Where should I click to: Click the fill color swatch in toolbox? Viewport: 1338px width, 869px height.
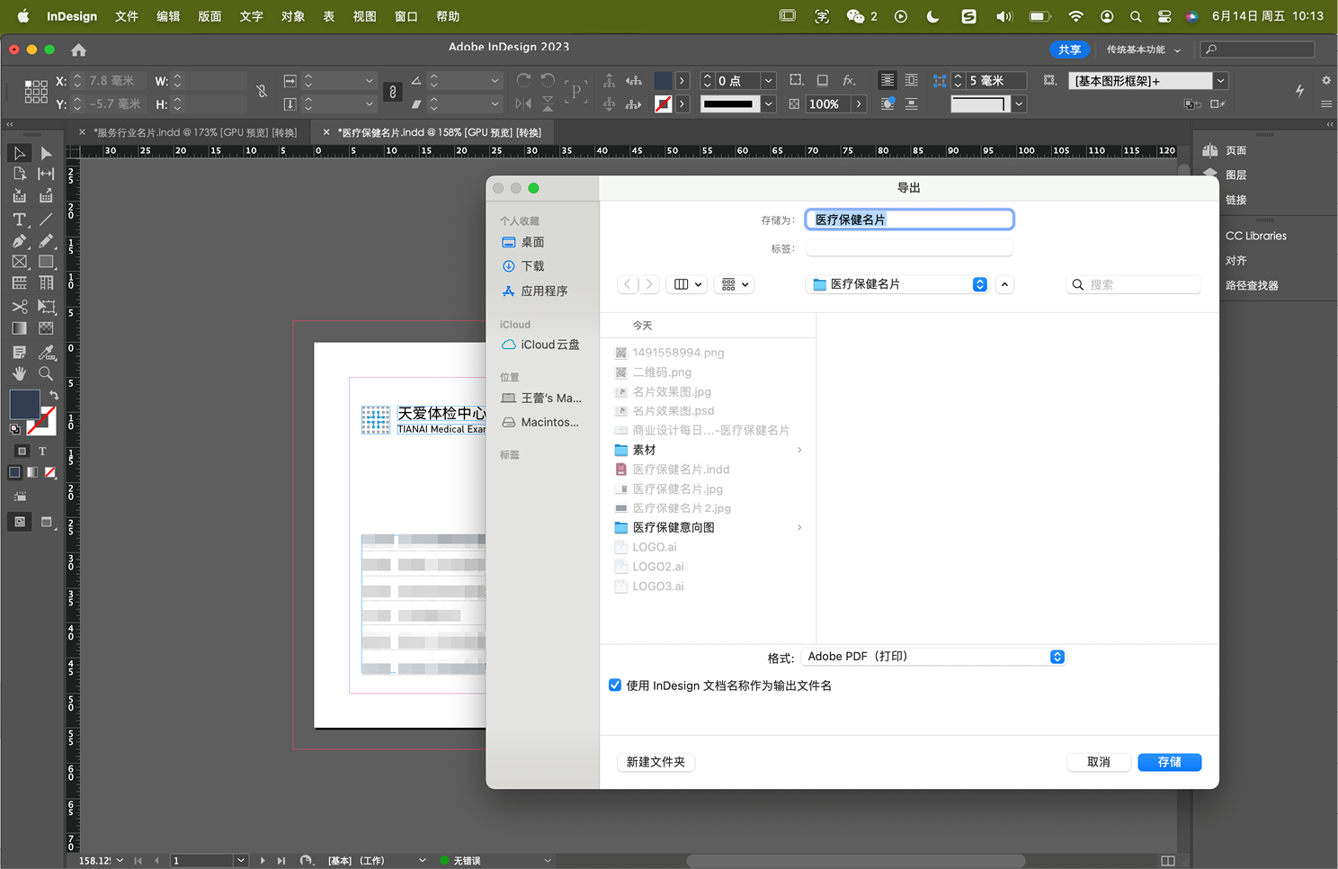tap(24, 404)
